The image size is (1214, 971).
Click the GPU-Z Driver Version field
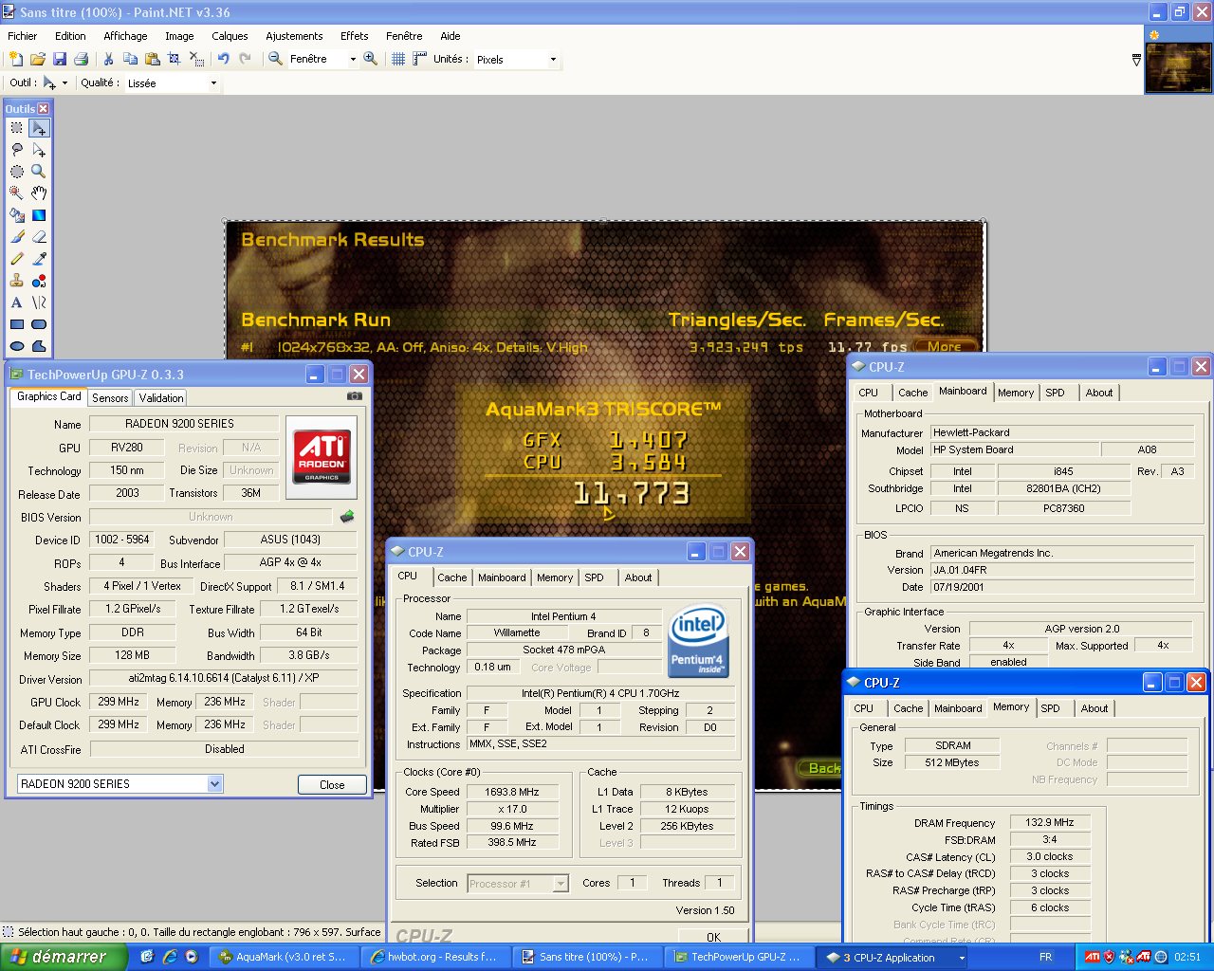point(224,679)
